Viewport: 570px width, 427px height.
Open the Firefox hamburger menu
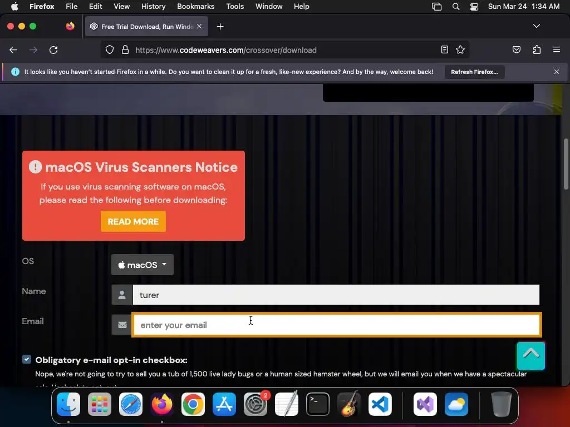pyautogui.click(x=557, y=49)
